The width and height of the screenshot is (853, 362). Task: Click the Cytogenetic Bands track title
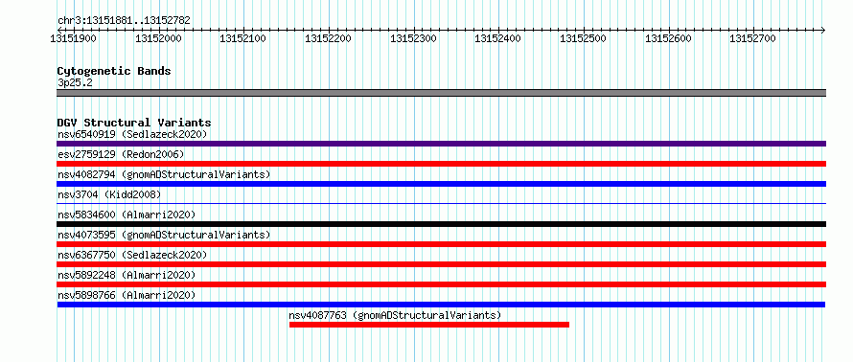pyautogui.click(x=114, y=71)
